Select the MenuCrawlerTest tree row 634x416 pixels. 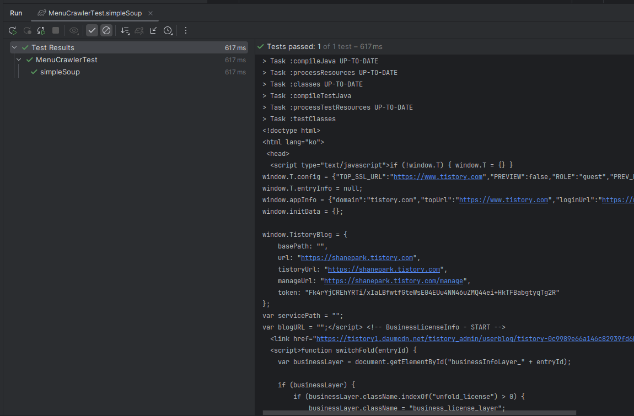[x=129, y=60]
